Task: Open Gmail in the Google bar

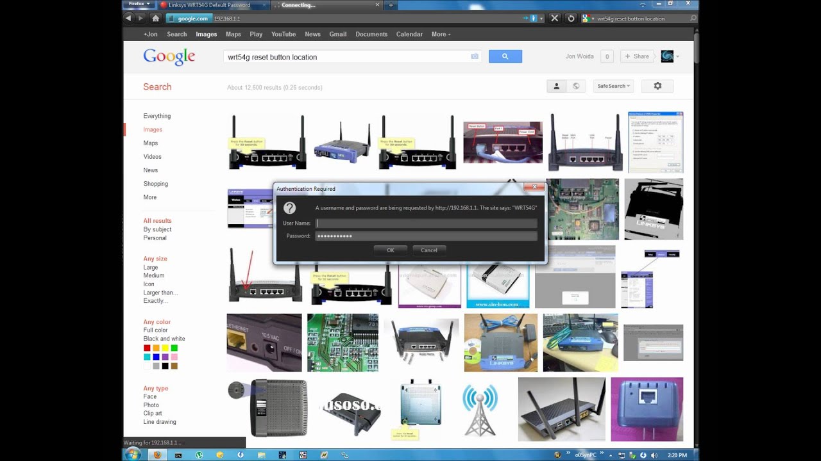Action: point(338,34)
